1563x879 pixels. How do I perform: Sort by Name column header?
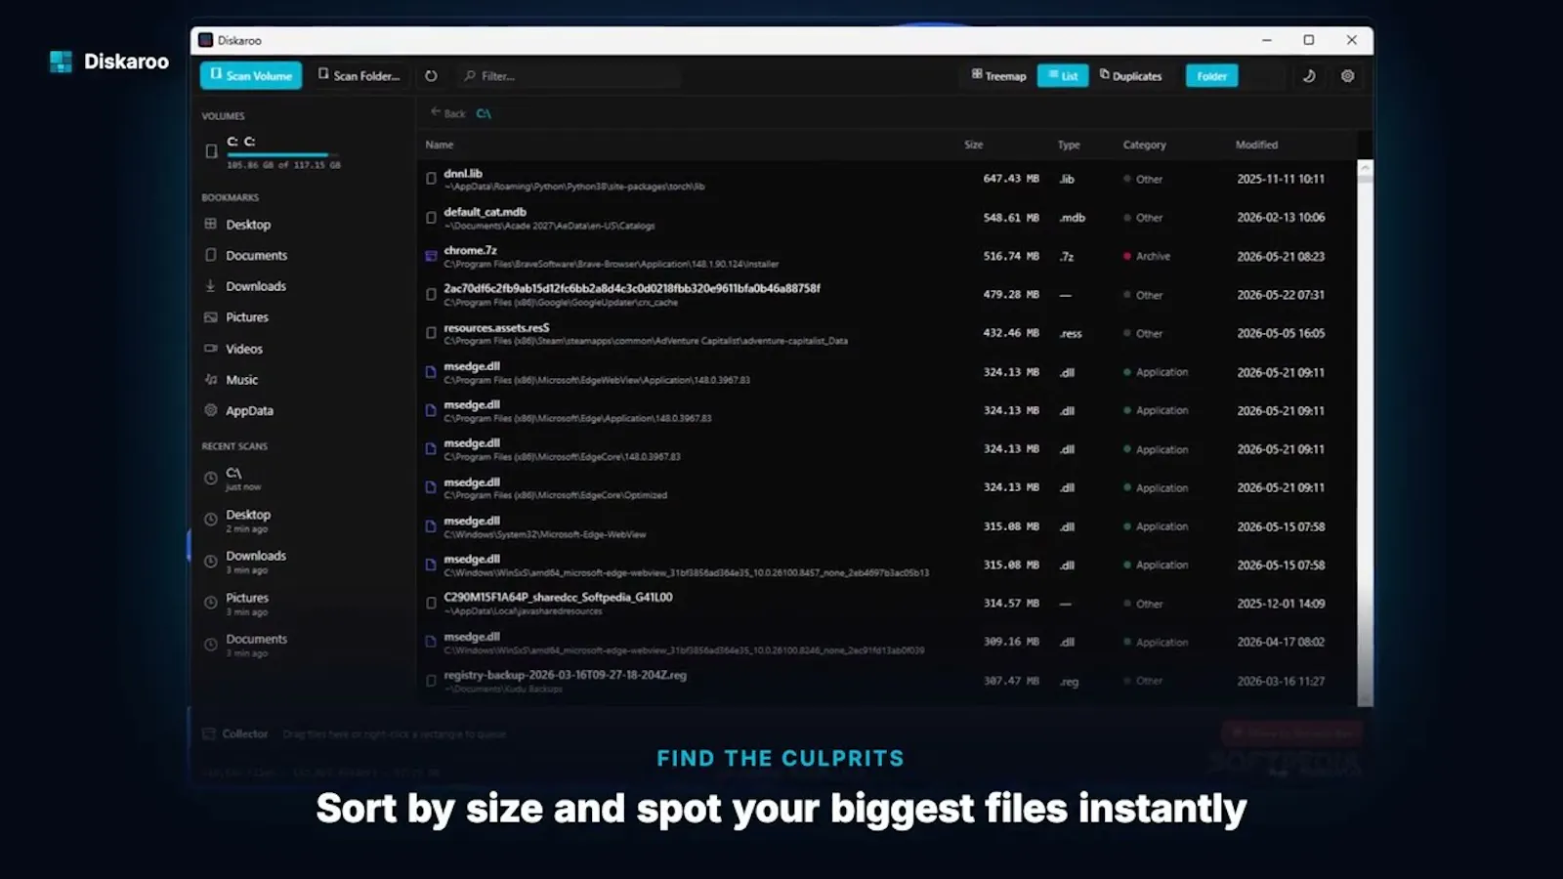(x=440, y=145)
